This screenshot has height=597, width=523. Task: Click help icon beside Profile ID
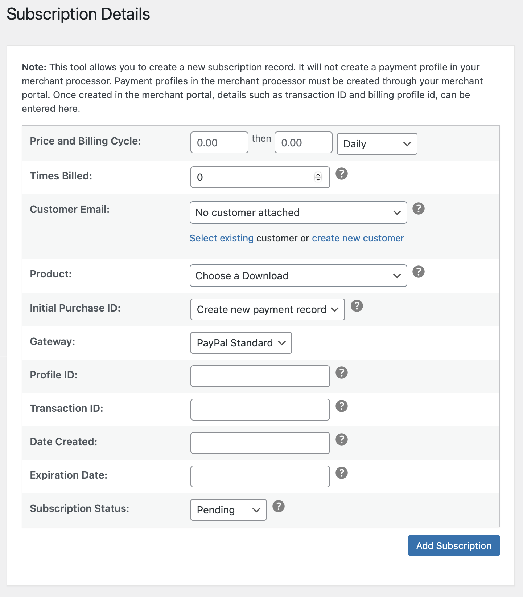point(341,373)
